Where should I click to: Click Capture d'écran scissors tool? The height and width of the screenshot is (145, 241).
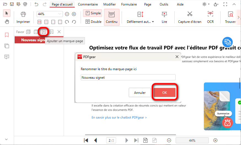190,18
